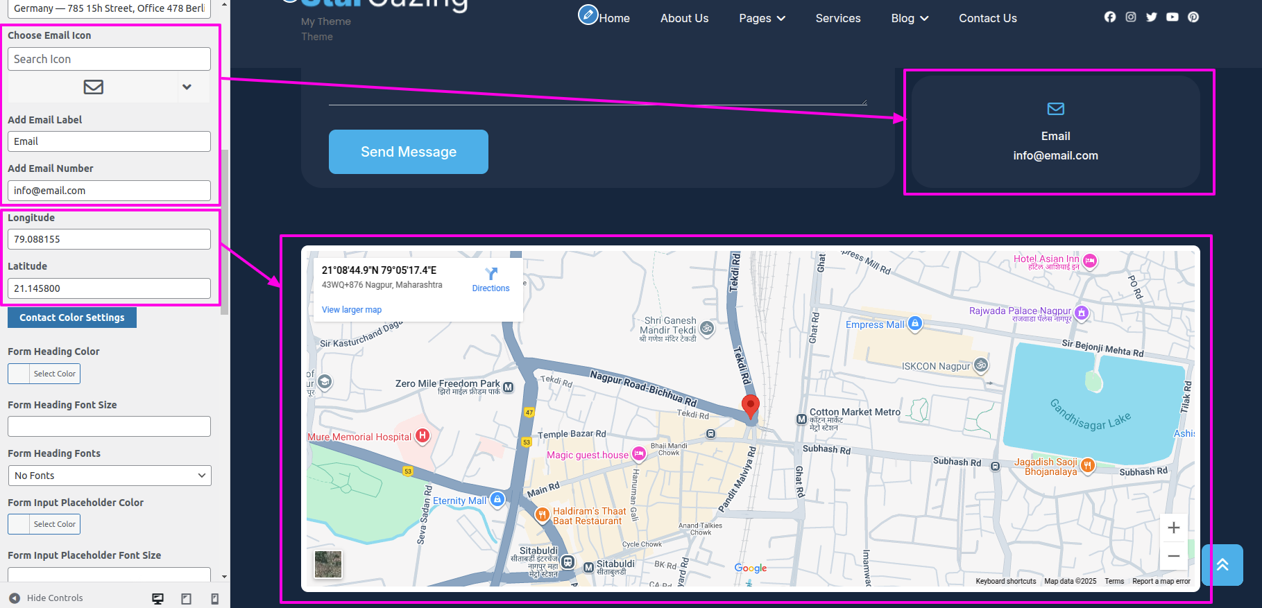Click the Longitude input field

coord(109,239)
